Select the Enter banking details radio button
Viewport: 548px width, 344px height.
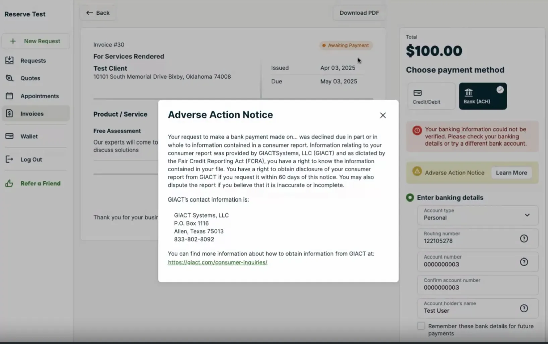(x=410, y=197)
